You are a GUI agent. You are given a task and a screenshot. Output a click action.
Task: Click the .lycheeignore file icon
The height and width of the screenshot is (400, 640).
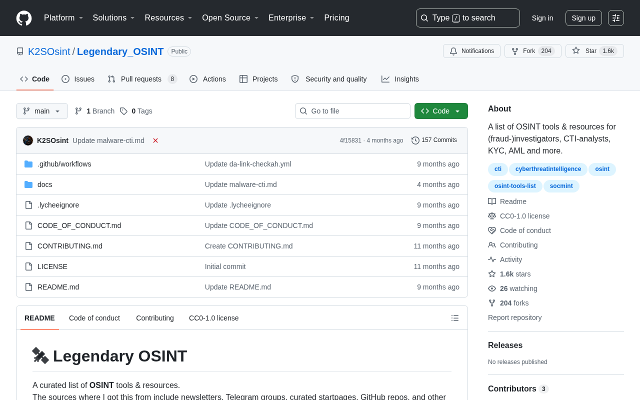pos(28,205)
